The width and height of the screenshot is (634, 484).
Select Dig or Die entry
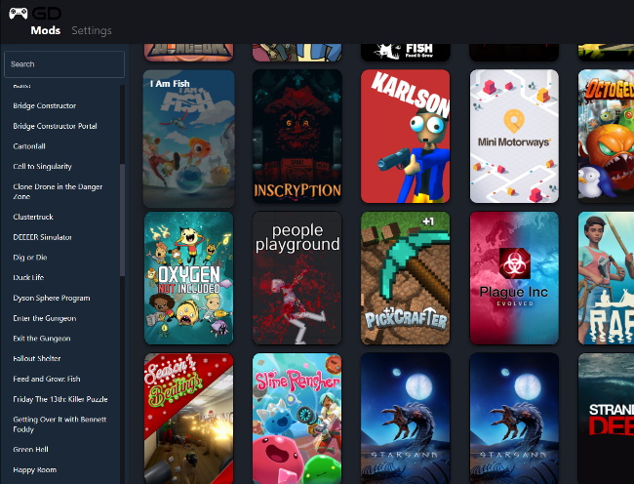[x=30, y=258]
